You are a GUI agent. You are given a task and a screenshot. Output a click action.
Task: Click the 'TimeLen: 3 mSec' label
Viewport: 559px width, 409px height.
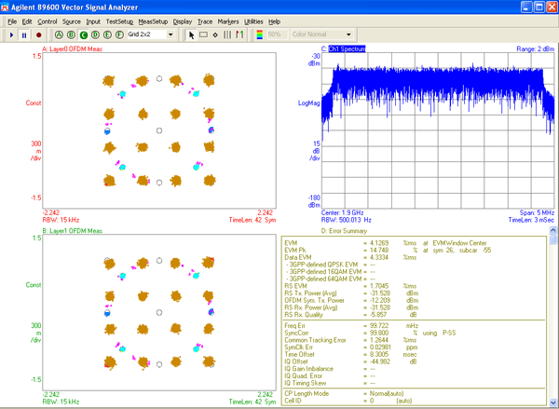pyautogui.click(x=531, y=220)
